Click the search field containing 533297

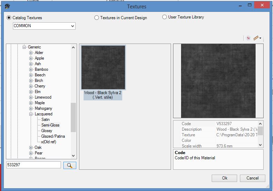(x=34, y=165)
